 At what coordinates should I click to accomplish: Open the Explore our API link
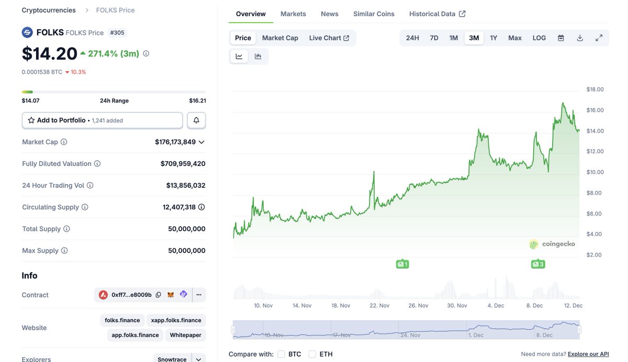coord(588,354)
